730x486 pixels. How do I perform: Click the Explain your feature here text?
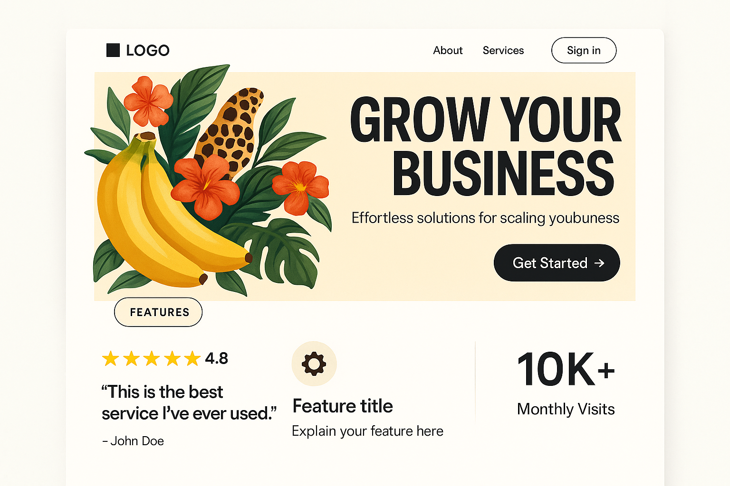coord(367,431)
